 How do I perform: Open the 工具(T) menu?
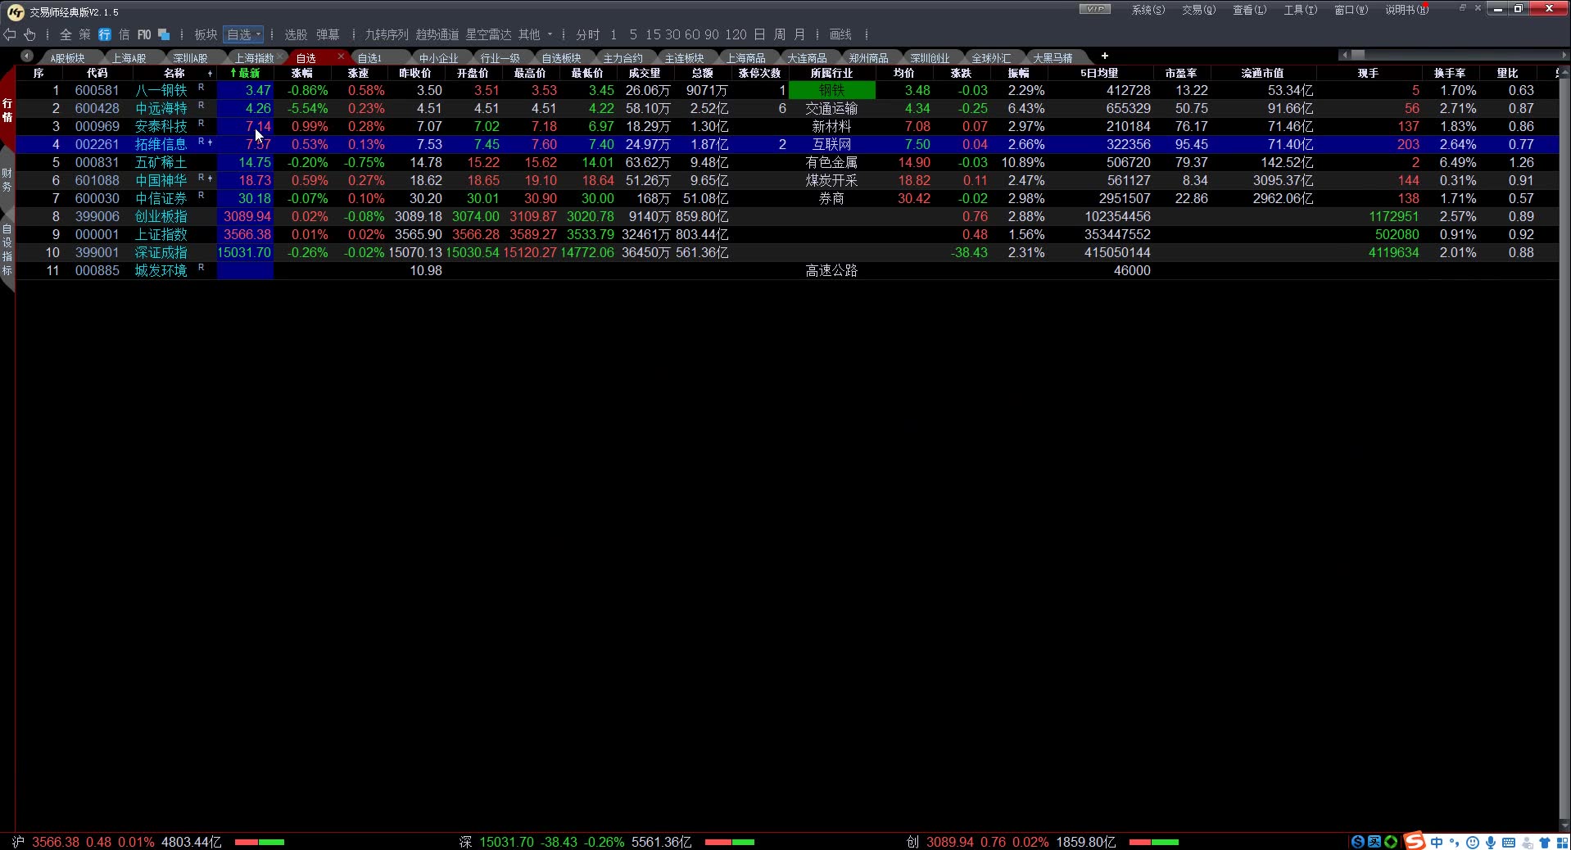click(x=1300, y=10)
